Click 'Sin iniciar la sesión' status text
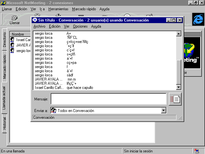 coord(138,151)
